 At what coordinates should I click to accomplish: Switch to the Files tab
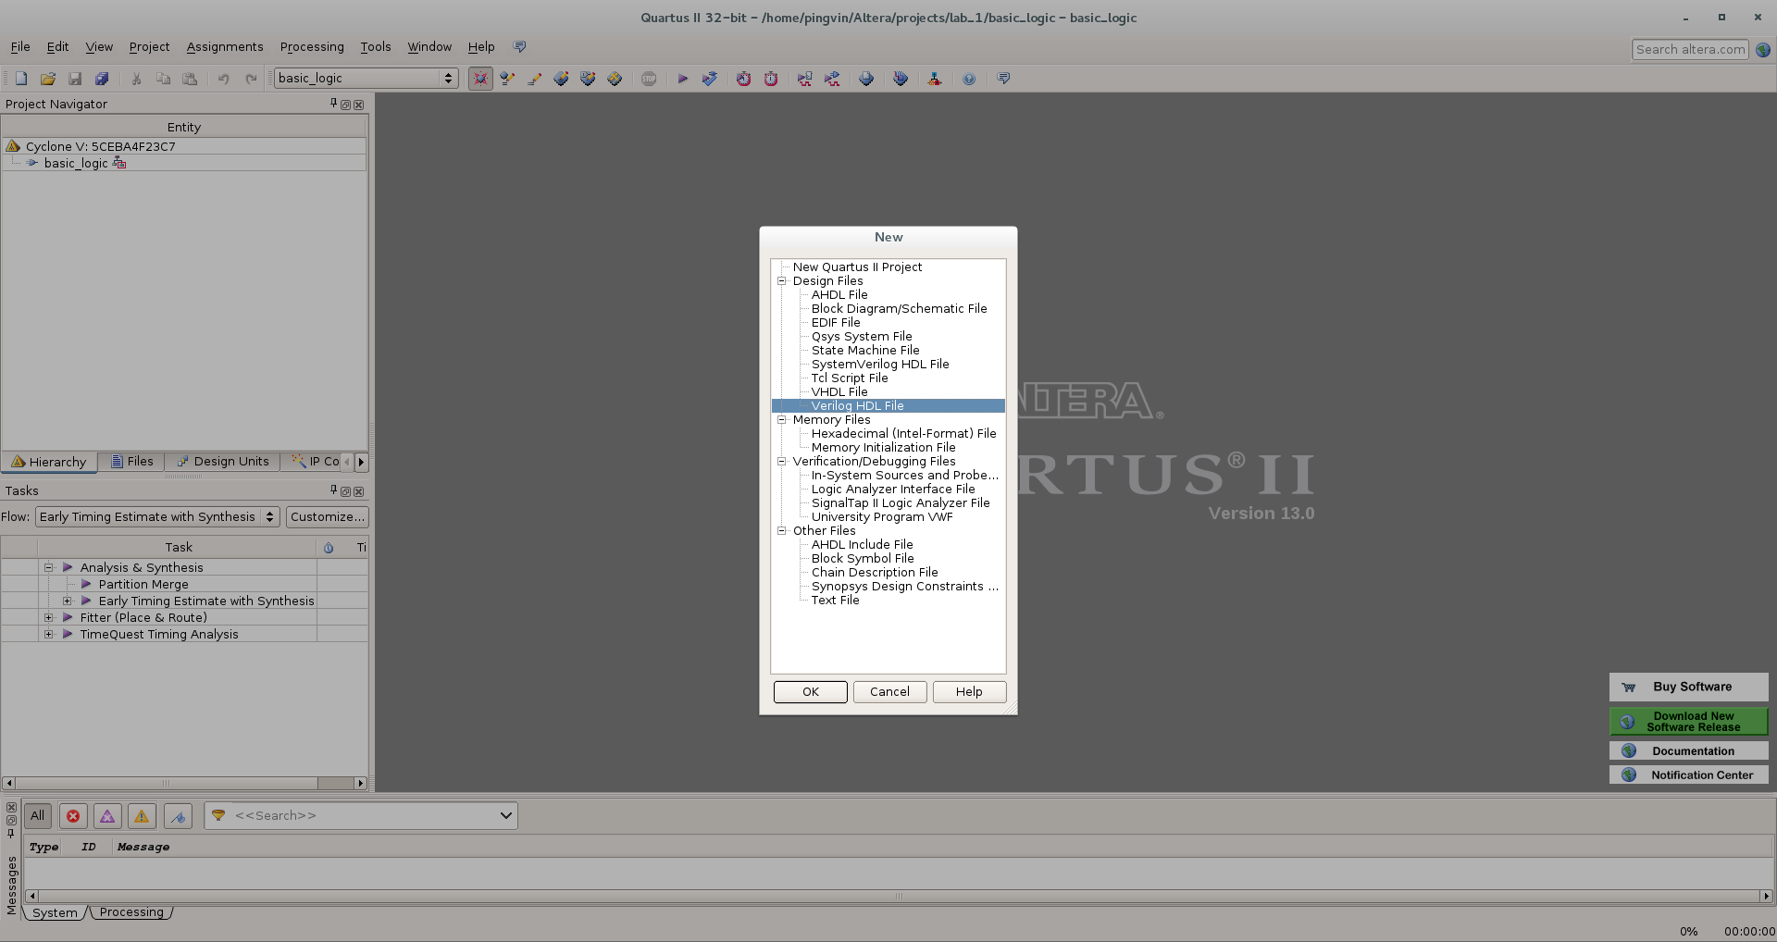coord(131,462)
